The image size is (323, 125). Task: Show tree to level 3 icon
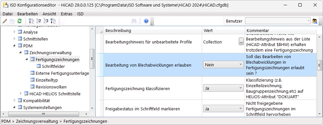click(x=46, y=21)
